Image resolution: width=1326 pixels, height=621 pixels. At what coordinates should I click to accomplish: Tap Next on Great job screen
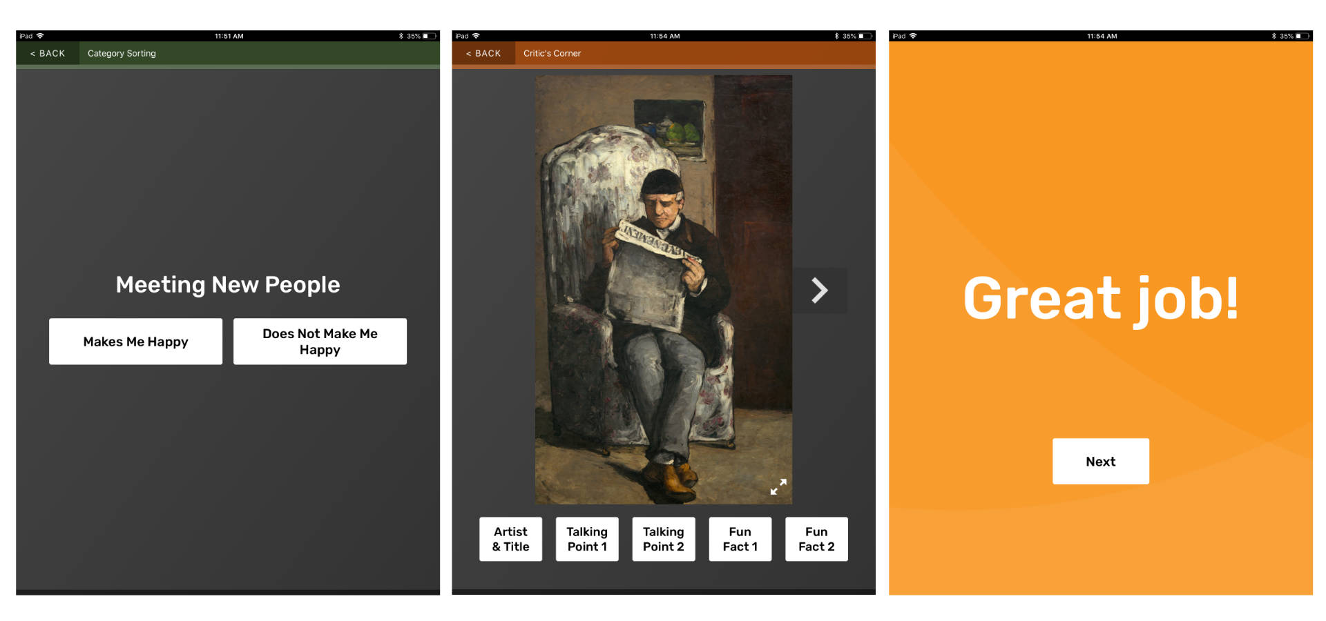click(x=1100, y=461)
